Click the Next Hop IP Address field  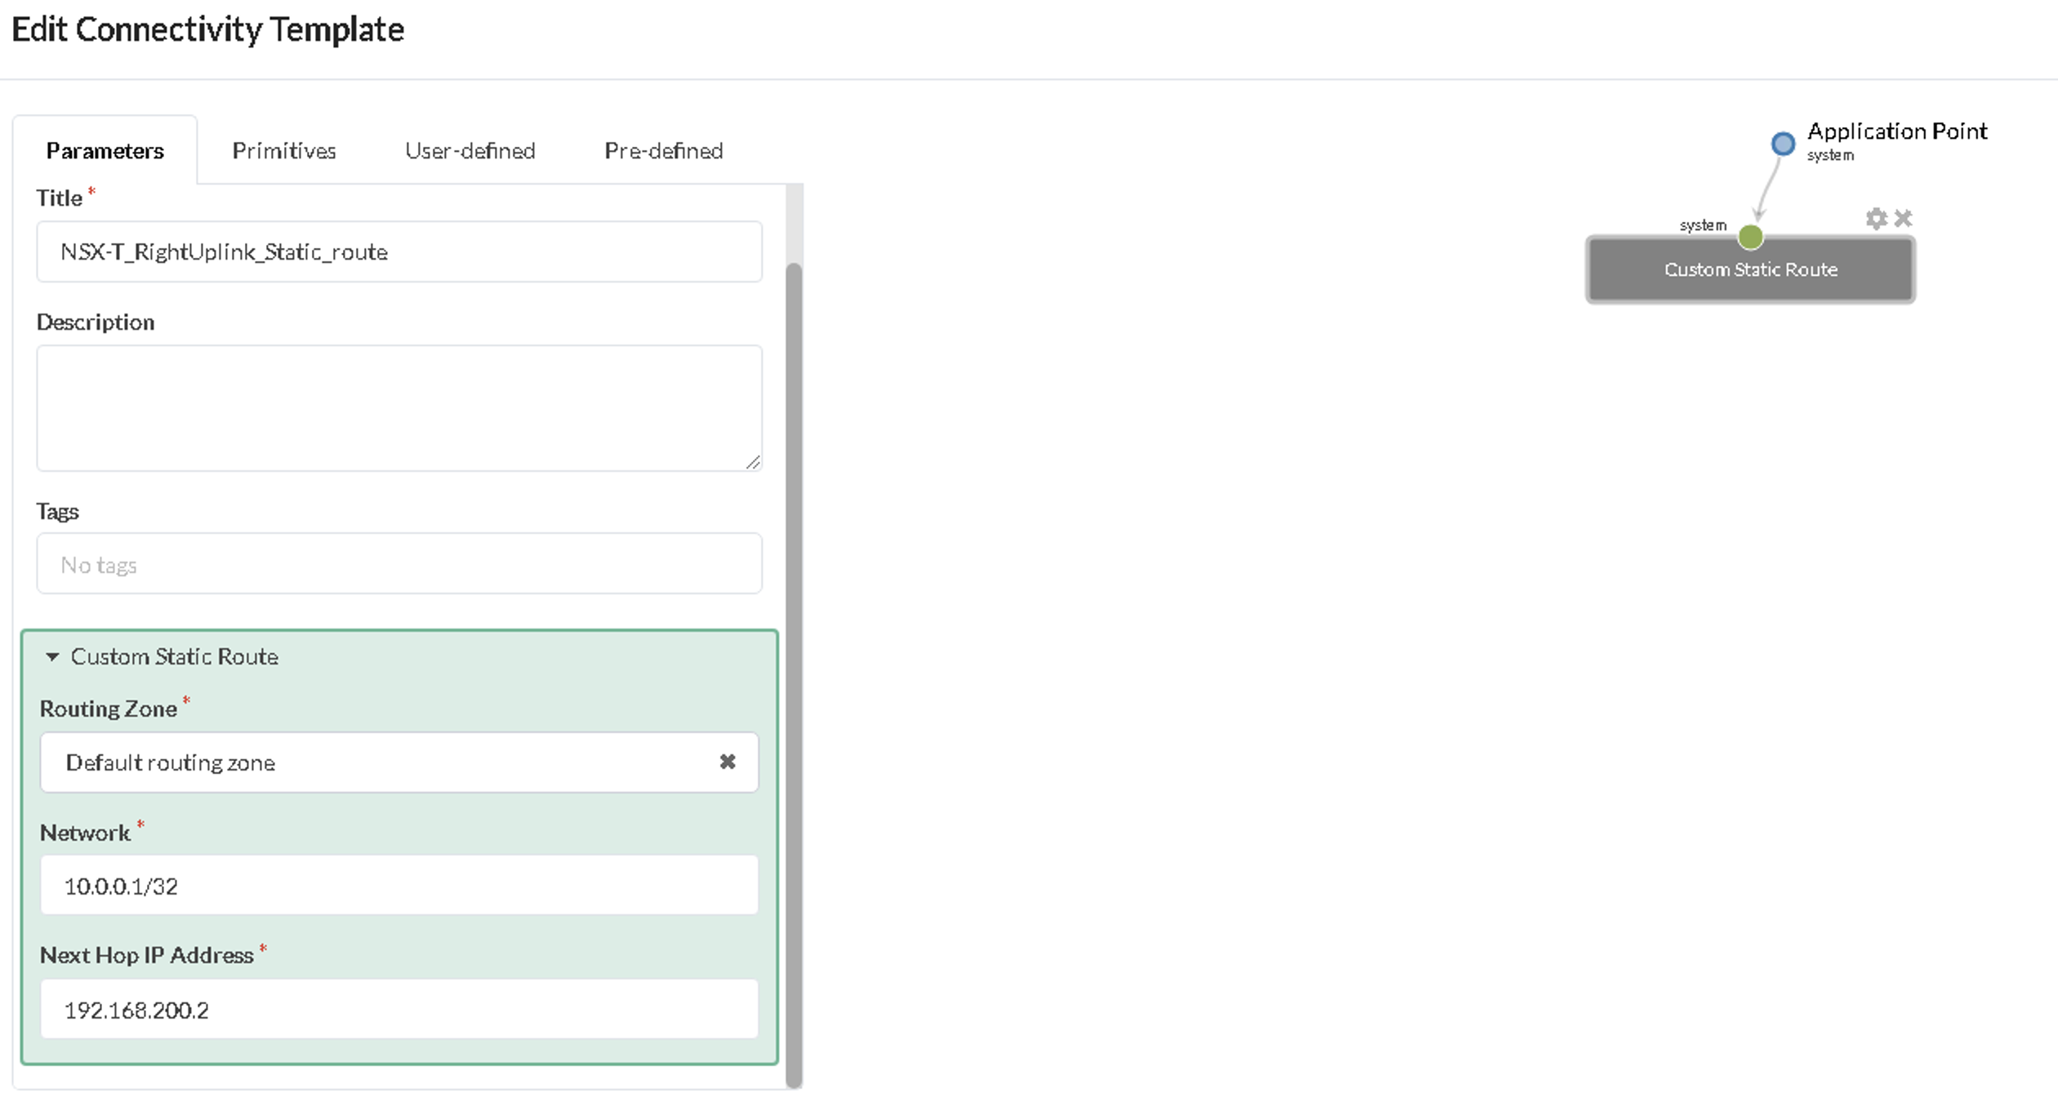(399, 1010)
